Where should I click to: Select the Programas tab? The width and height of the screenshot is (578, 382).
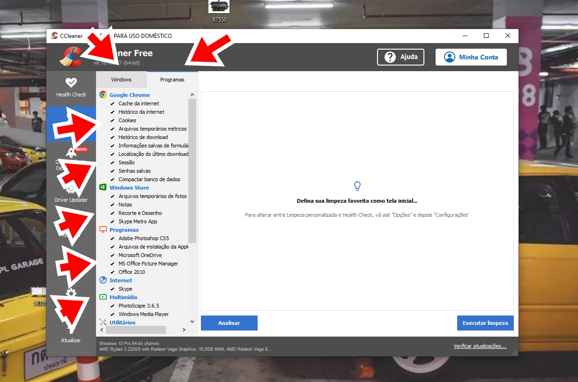pos(172,80)
